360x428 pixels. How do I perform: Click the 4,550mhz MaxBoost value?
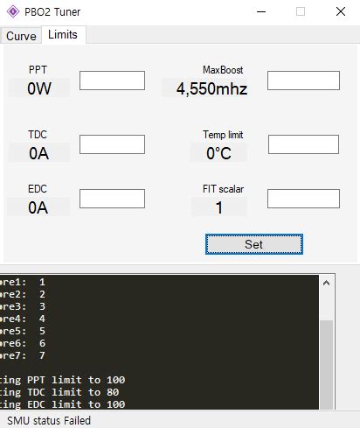tap(211, 88)
